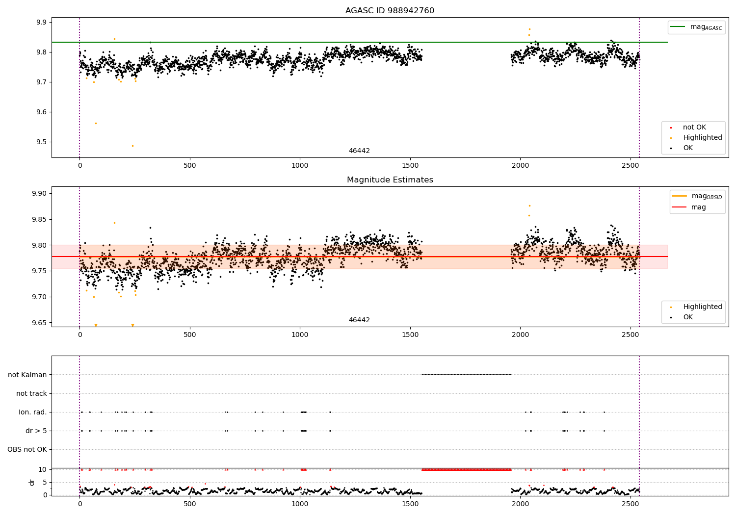This screenshot has width=736, height=515.
Task: Click the 9.70 y-axis tick label
Action: pyautogui.click(x=40, y=297)
